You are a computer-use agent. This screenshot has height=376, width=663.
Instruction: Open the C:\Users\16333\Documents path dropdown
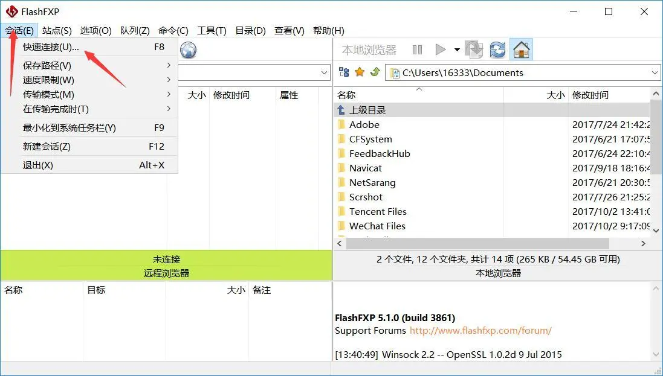(x=654, y=72)
